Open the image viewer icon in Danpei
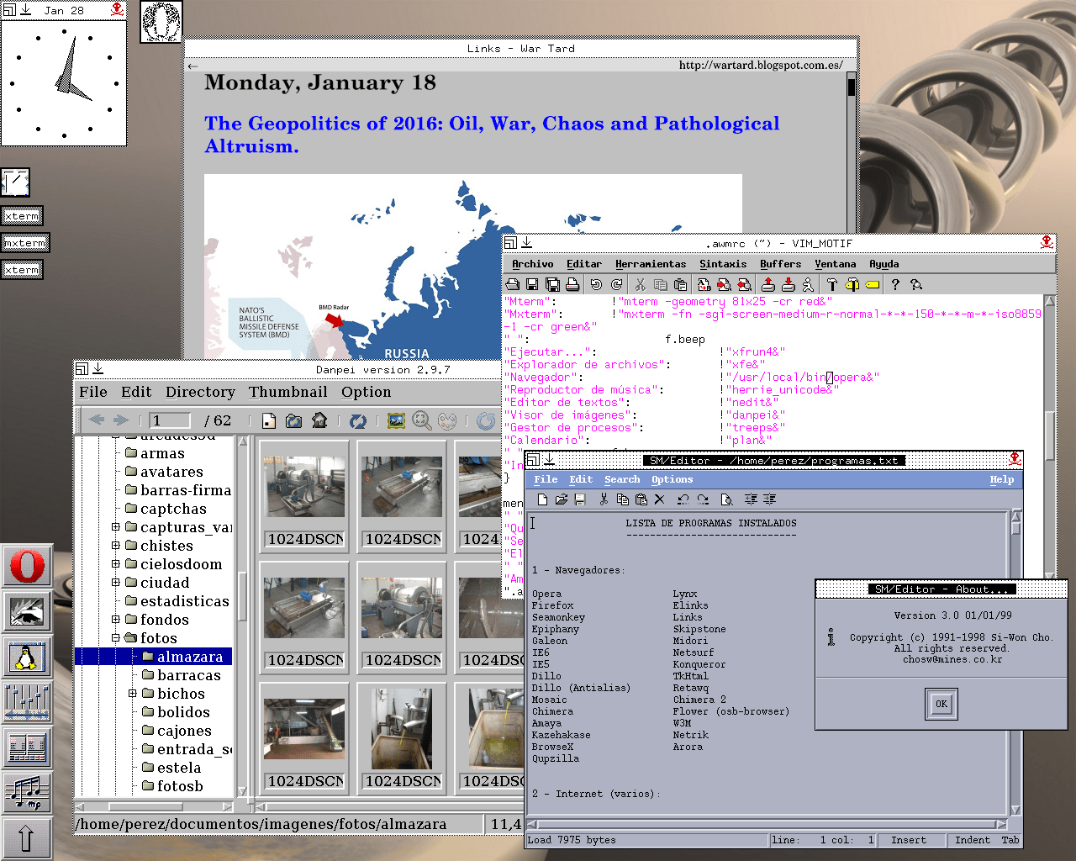1076x861 pixels. pos(396,420)
